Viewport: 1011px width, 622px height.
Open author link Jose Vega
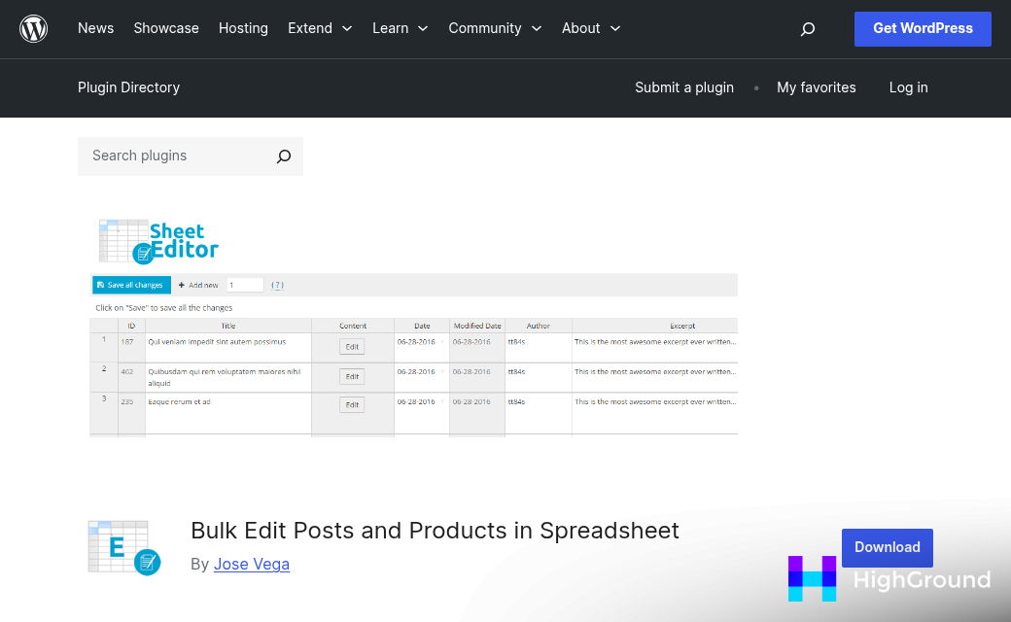[x=252, y=564]
